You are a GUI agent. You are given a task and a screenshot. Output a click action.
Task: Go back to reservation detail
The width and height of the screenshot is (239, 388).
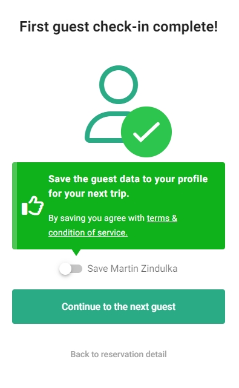[119, 354]
